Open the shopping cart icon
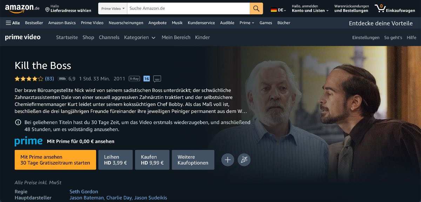The image size is (421, 202). (395, 8)
